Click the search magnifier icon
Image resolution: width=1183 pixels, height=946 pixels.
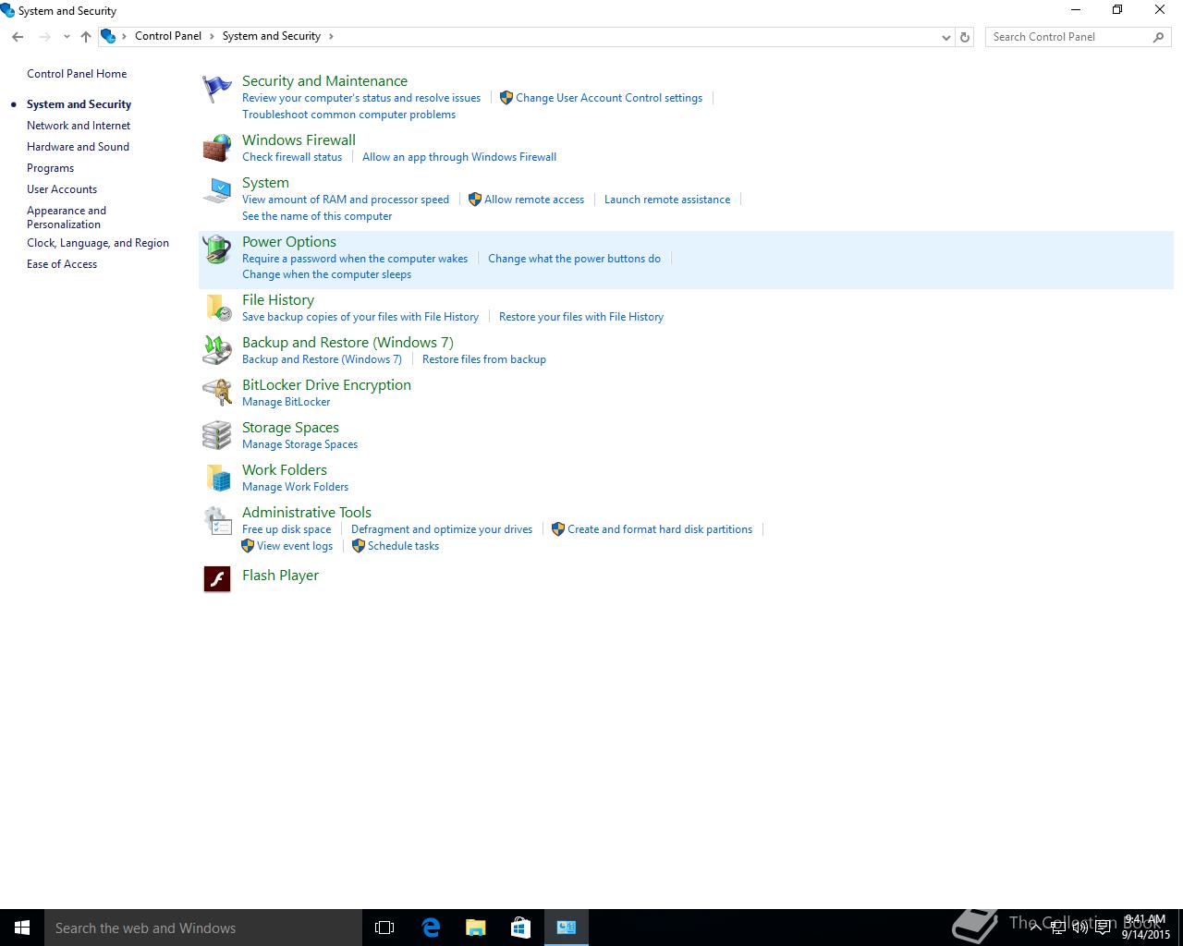1158,37
